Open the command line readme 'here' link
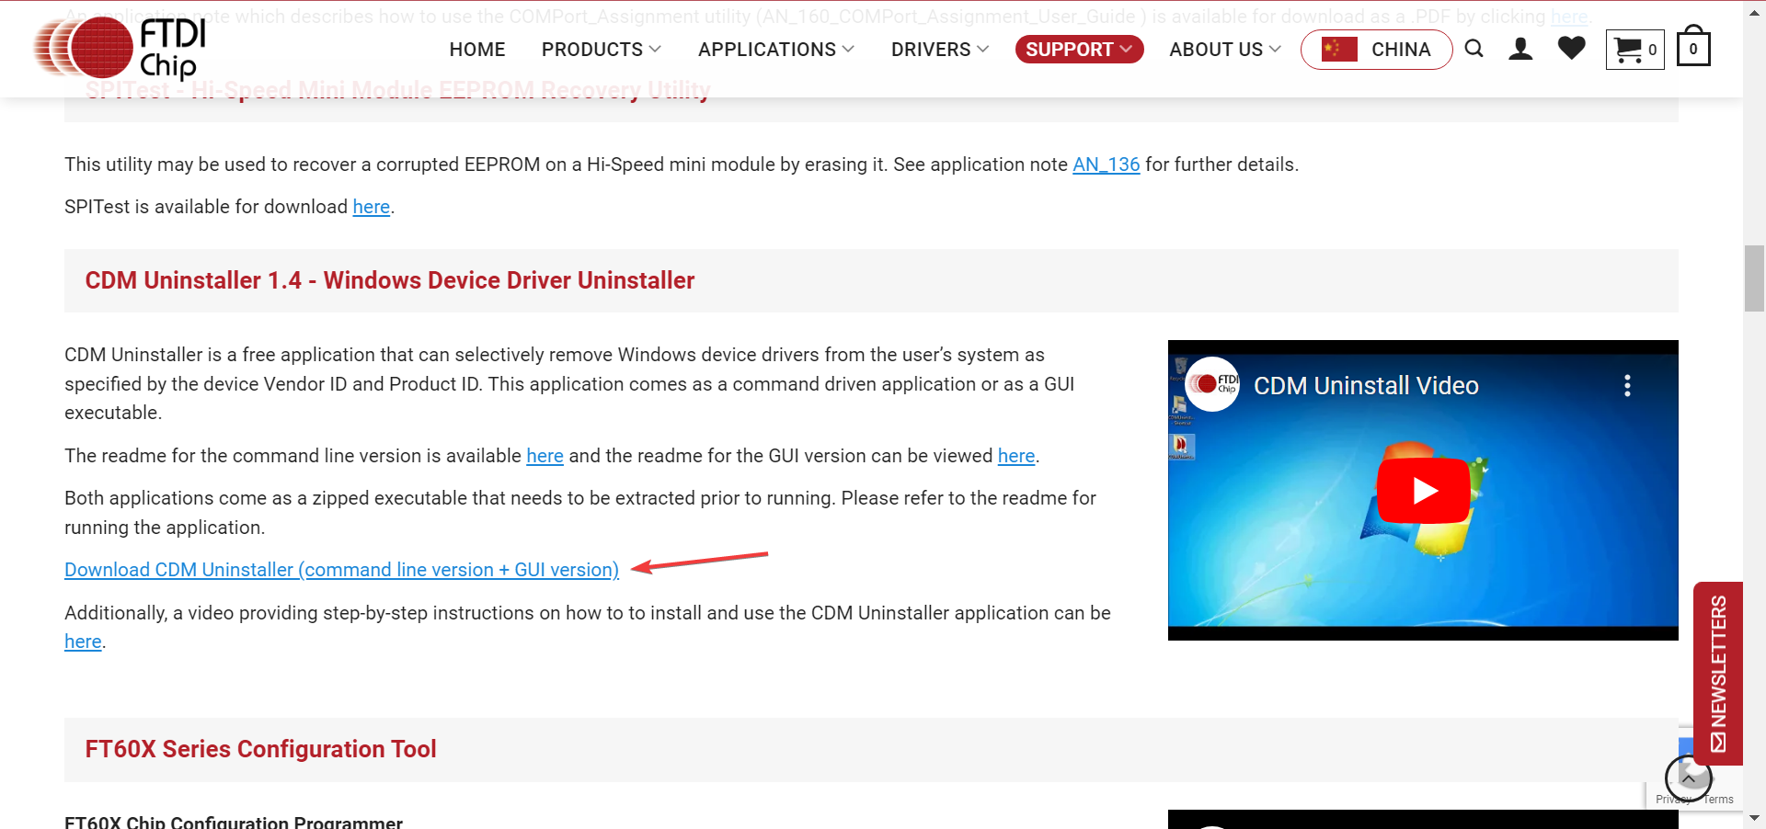 545,456
